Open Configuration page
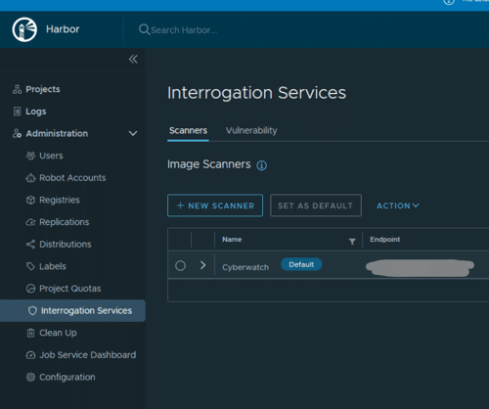Image resolution: width=489 pixels, height=409 pixels. tap(67, 377)
